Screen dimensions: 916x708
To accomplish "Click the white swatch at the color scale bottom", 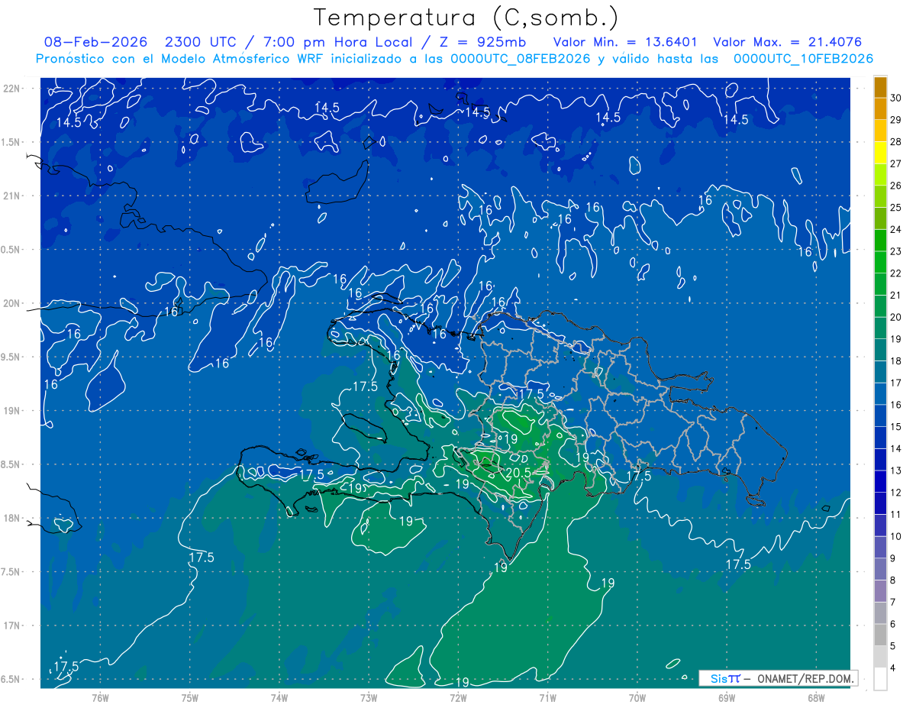I will click(x=880, y=678).
